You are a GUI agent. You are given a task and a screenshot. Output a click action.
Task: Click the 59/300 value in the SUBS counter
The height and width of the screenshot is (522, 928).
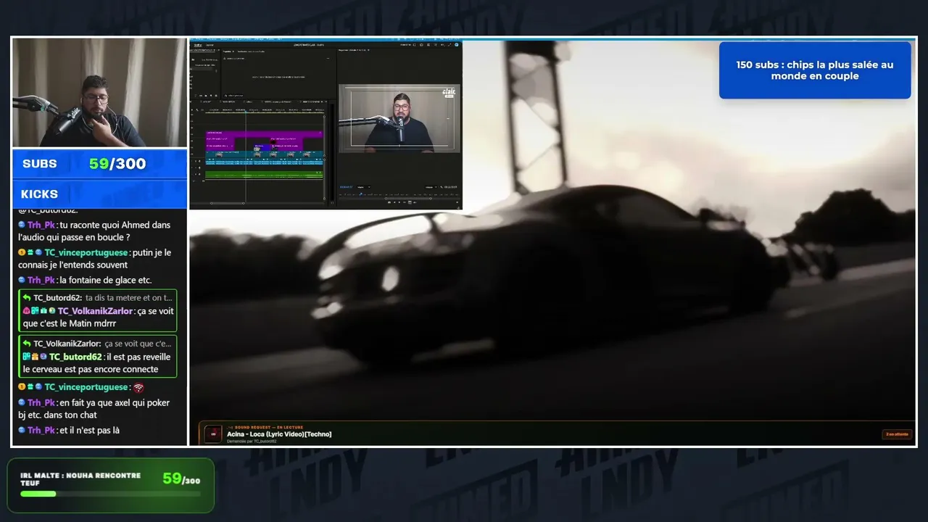click(117, 164)
